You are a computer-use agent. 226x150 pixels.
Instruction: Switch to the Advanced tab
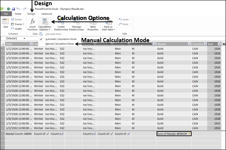point(46,14)
